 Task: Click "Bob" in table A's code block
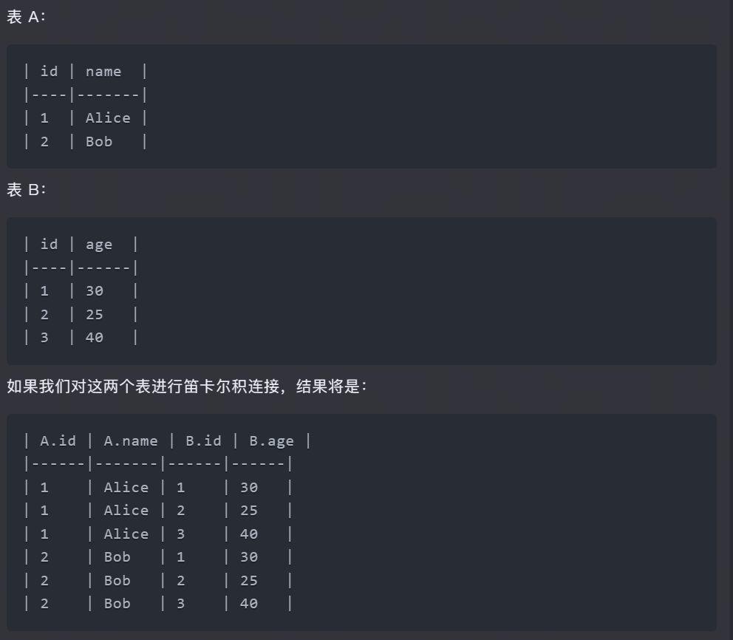pos(99,141)
